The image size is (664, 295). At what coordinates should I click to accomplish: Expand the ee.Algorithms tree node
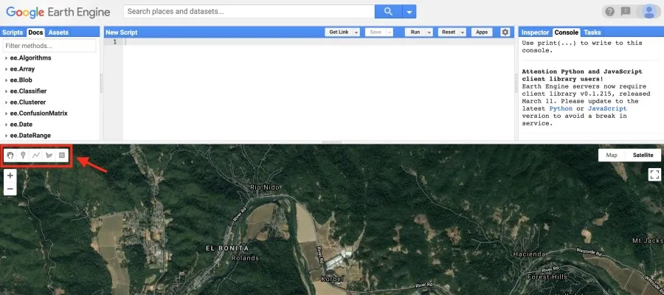(6, 58)
